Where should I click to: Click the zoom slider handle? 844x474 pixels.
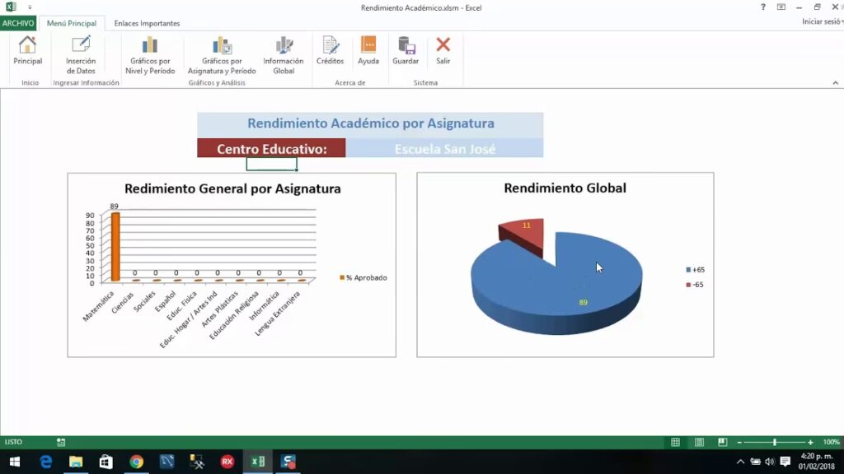[x=774, y=442]
